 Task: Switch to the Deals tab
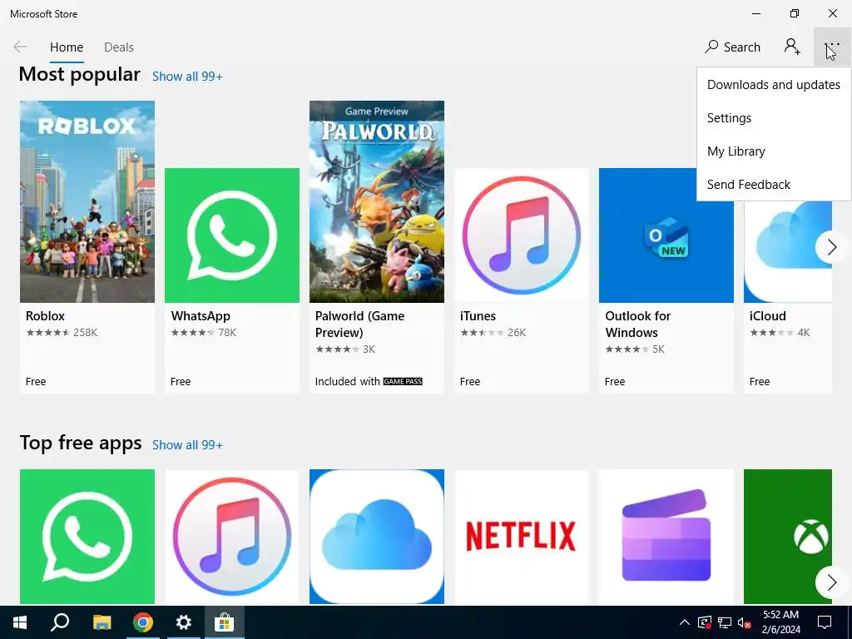(x=118, y=47)
